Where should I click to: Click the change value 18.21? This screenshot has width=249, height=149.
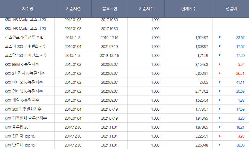(x=240, y=127)
